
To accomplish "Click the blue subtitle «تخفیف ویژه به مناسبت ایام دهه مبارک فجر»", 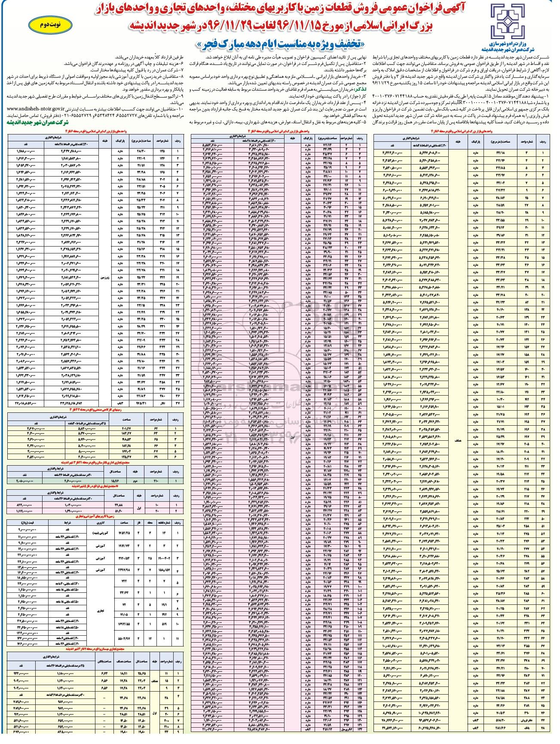I will click(x=281, y=43).
